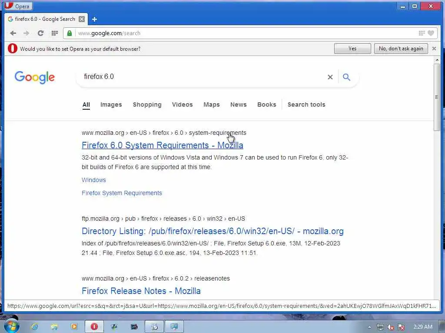Open Windows Explorer from the taskbar

click(54, 327)
